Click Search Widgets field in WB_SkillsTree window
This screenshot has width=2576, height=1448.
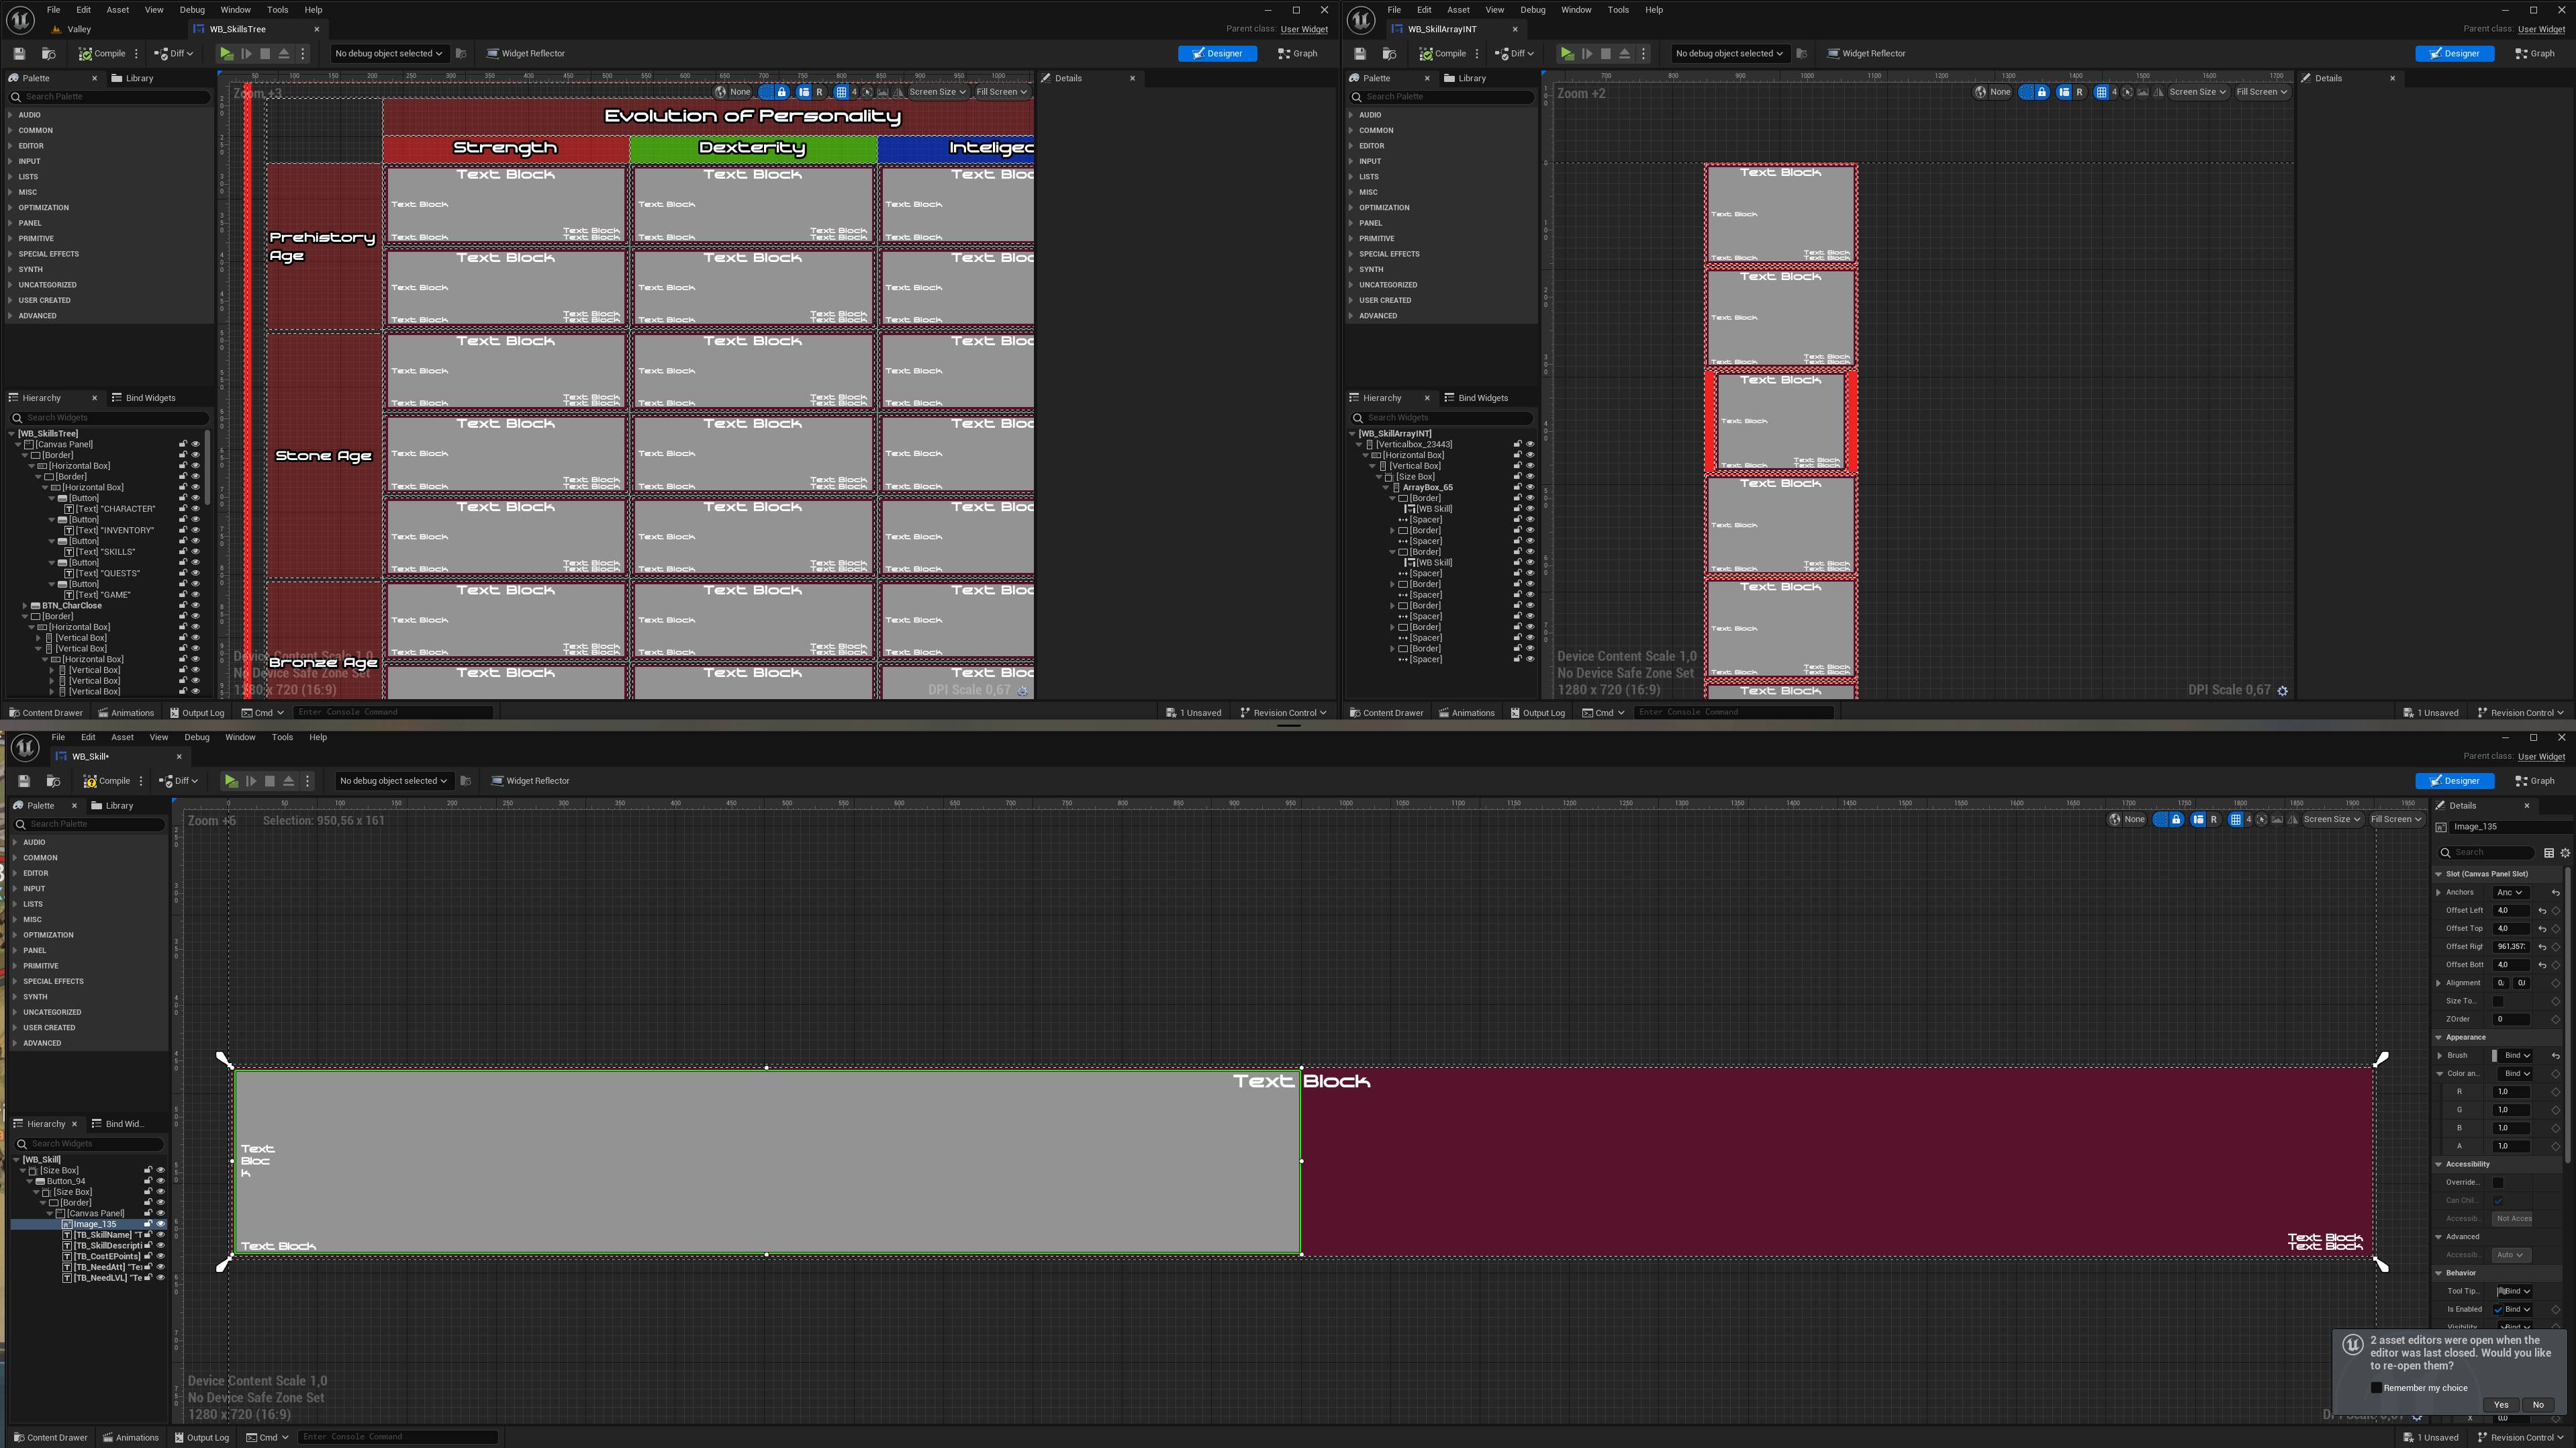point(110,418)
